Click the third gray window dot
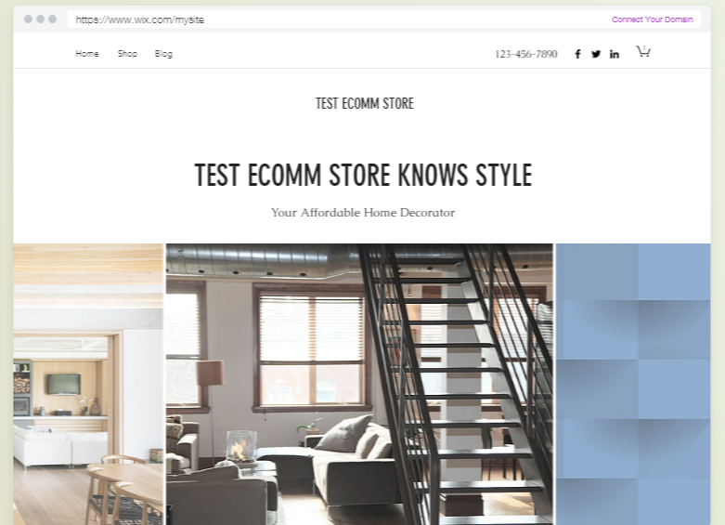This screenshot has height=525, width=725. point(52,19)
